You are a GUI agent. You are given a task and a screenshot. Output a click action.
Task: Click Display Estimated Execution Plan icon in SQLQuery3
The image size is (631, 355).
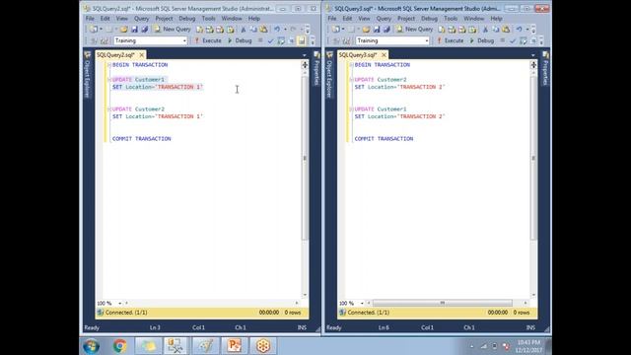524,41
